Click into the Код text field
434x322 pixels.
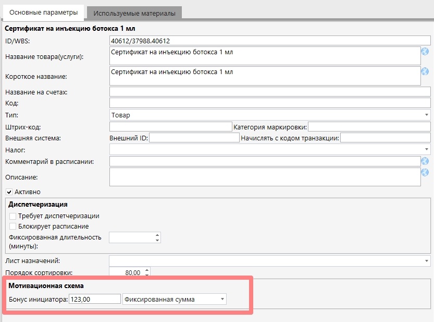point(270,103)
